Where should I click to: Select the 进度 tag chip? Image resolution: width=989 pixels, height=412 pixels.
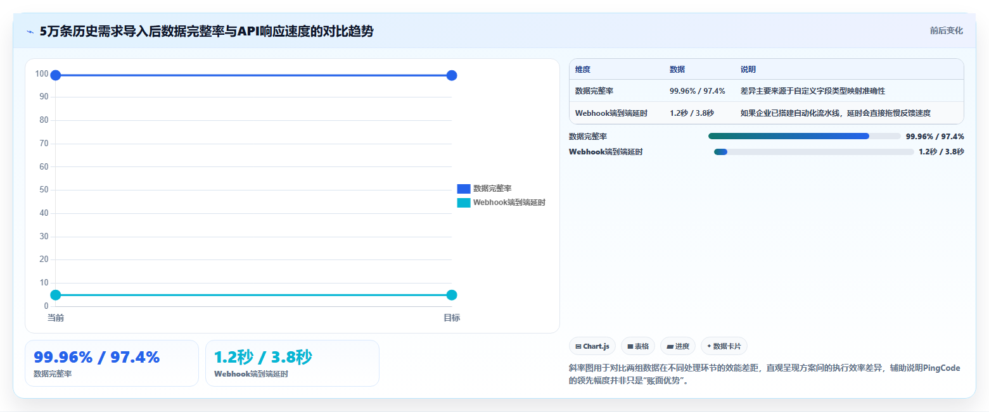click(678, 346)
